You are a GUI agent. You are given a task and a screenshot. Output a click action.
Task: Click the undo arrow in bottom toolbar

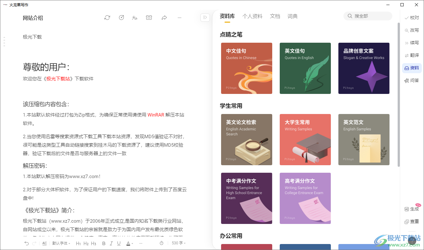tap(27, 243)
